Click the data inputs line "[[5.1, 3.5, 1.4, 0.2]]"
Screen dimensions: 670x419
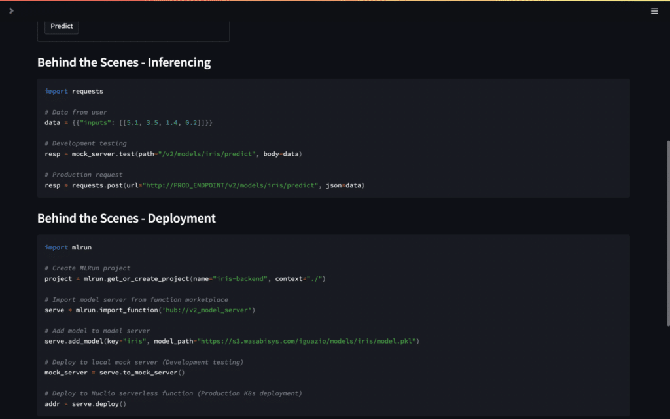point(129,122)
